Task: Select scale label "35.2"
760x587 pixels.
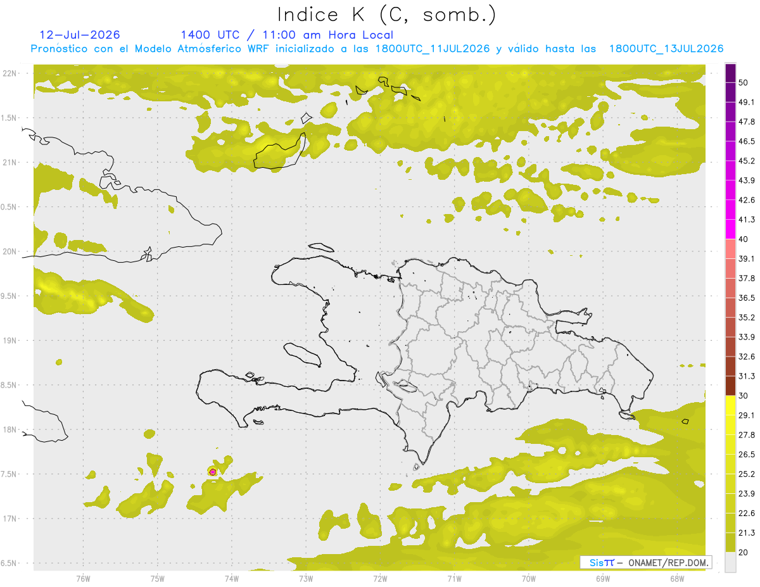Action: click(747, 317)
